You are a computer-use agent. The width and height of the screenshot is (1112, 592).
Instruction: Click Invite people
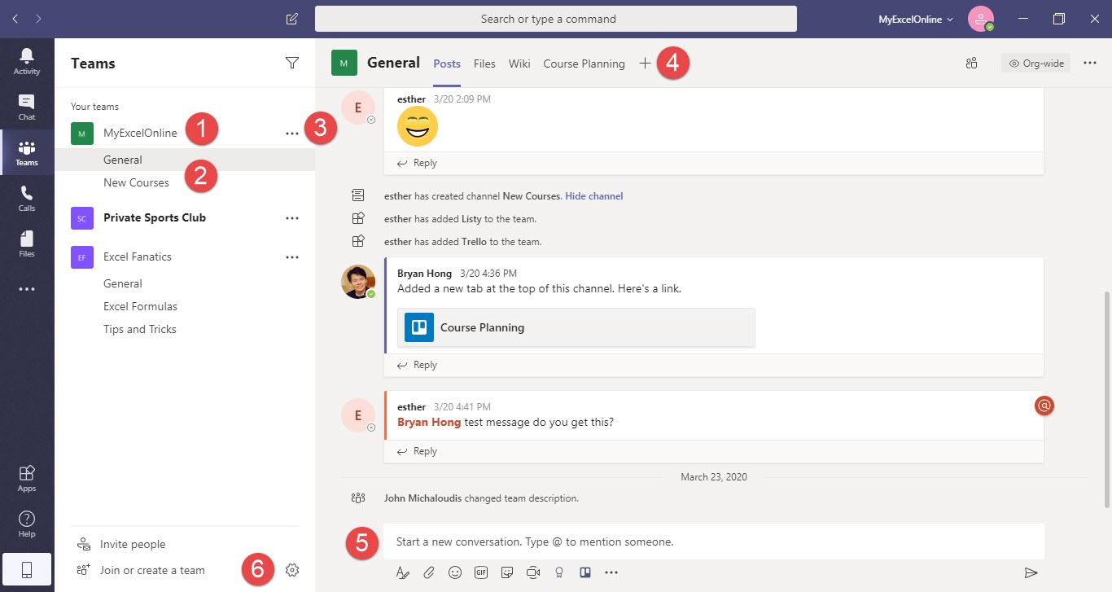121,544
